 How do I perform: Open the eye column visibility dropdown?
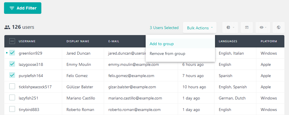pos(263,28)
